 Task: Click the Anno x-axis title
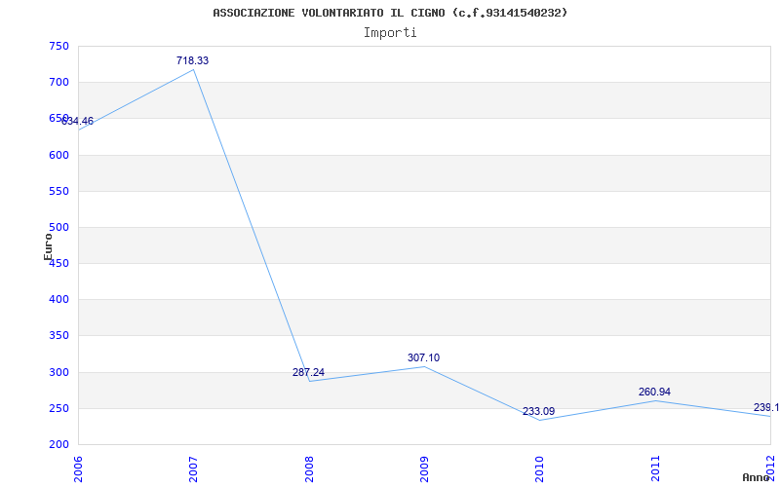click(x=756, y=477)
